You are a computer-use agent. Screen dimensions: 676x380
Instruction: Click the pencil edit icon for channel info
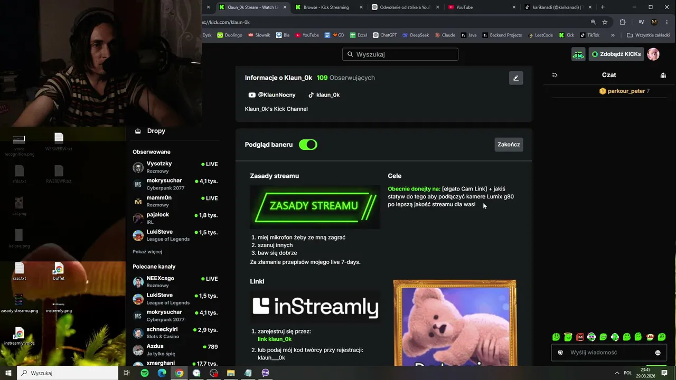516,78
